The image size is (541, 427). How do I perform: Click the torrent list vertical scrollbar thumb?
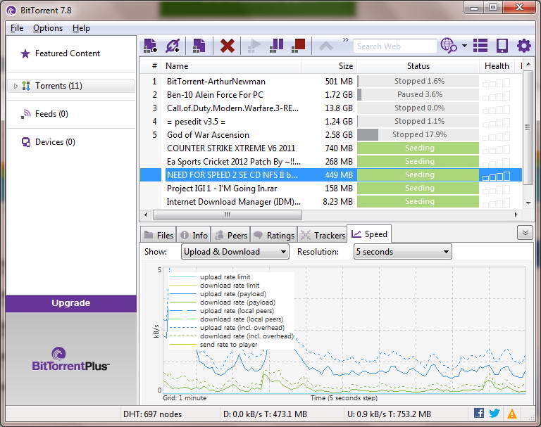tap(527, 128)
